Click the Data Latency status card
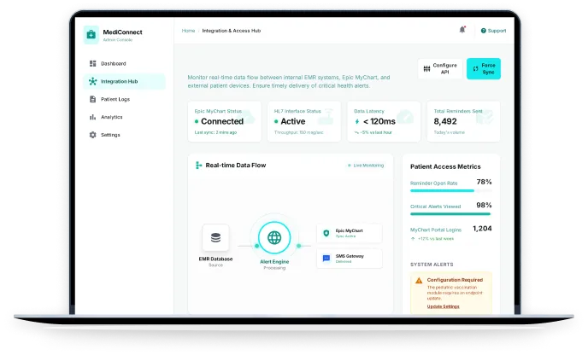This screenshot has height=355, width=588. pos(385,121)
